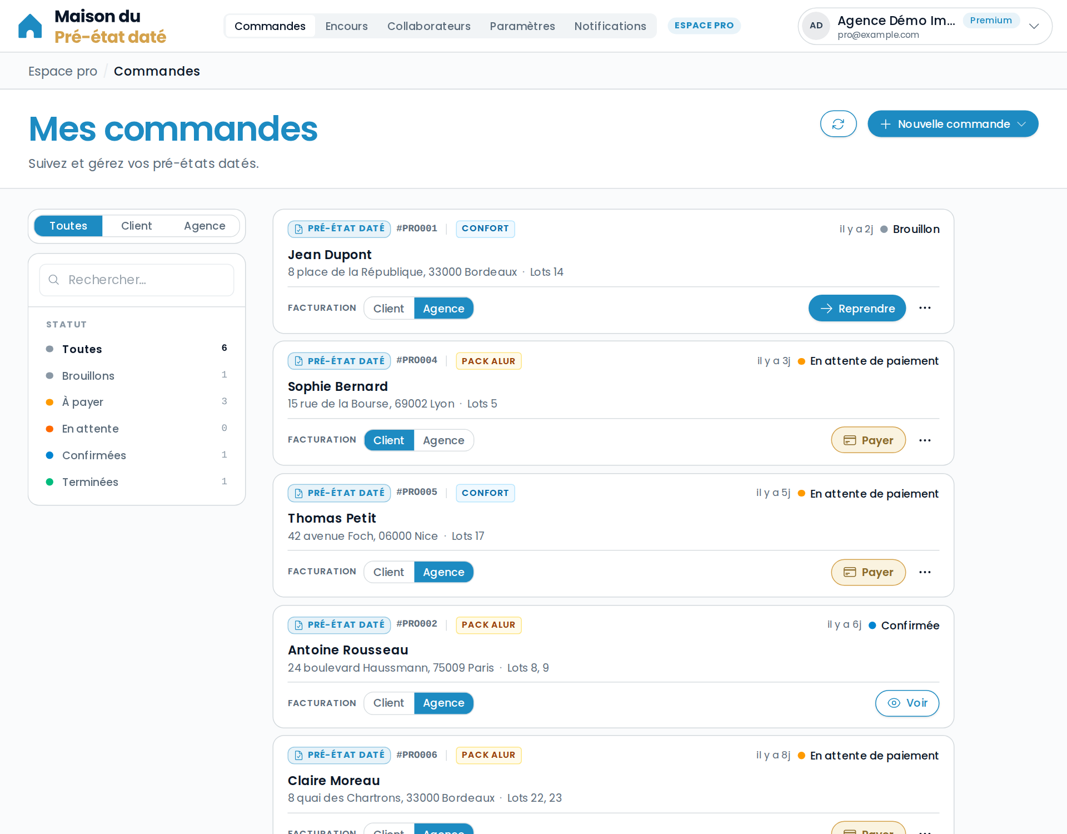Image resolution: width=1067 pixels, height=834 pixels.
Task: Select the Client filter segment
Action: tap(136, 226)
